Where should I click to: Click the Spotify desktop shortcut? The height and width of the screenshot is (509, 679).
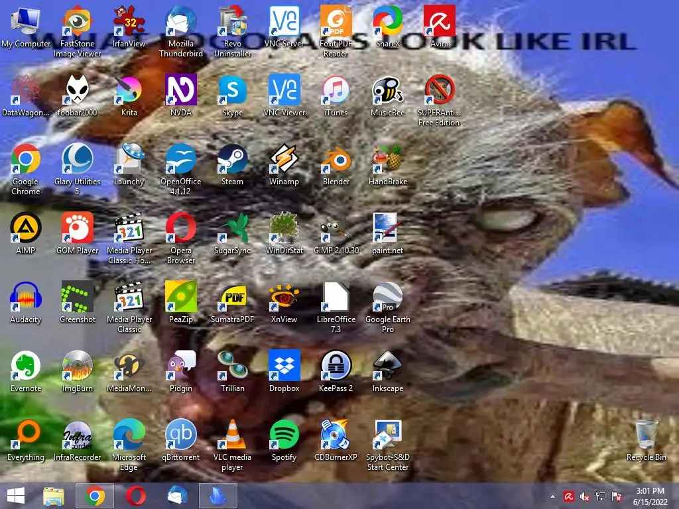pos(284,441)
